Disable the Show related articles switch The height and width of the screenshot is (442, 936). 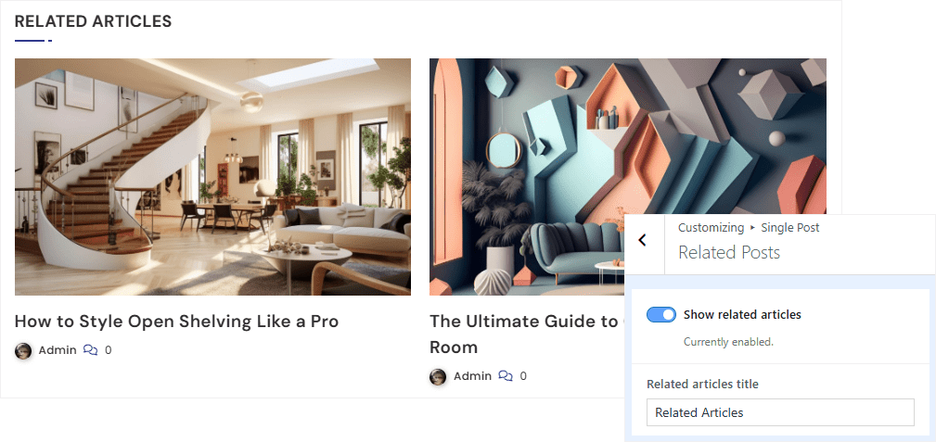tap(660, 314)
